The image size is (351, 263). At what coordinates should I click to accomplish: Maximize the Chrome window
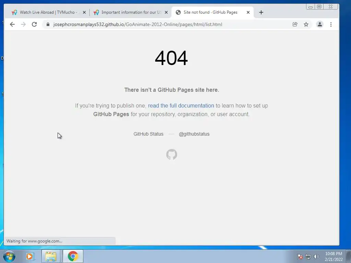pos(319,7)
